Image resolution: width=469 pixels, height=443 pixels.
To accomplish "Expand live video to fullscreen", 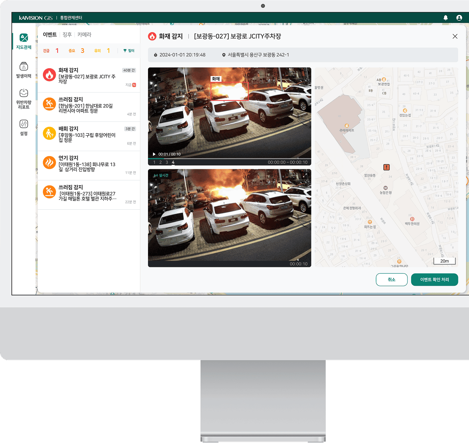I will 305,175.
